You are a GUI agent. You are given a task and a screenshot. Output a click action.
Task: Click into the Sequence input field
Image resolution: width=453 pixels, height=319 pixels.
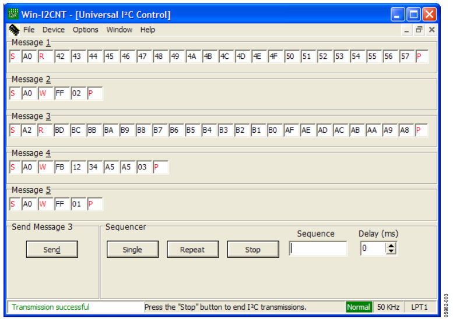pos(318,249)
